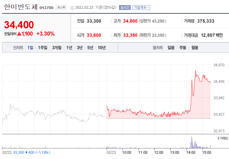Click the volume value 375,333
This screenshot has height=159, width=229.
[x=206, y=21]
